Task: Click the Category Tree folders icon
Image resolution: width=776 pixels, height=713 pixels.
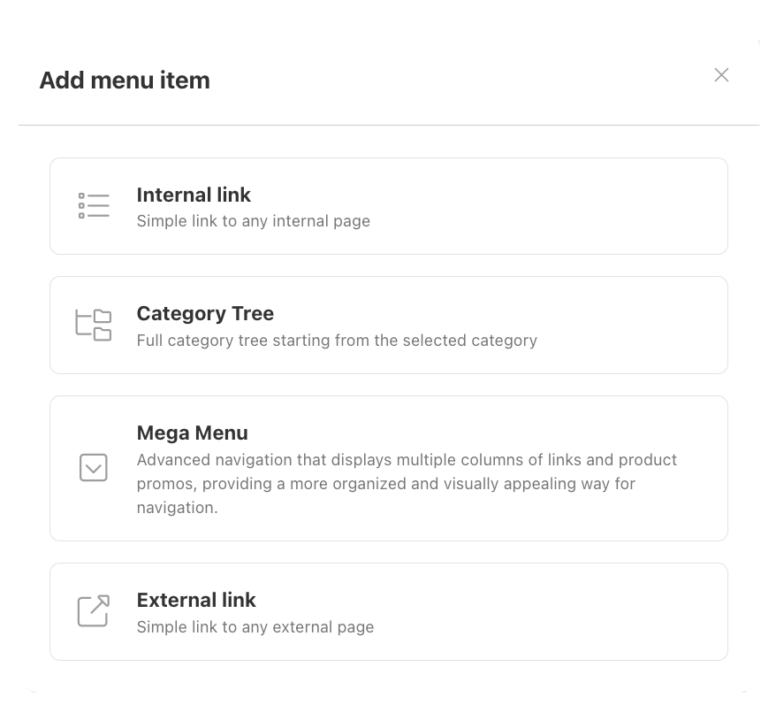Action: (x=94, y=325)
